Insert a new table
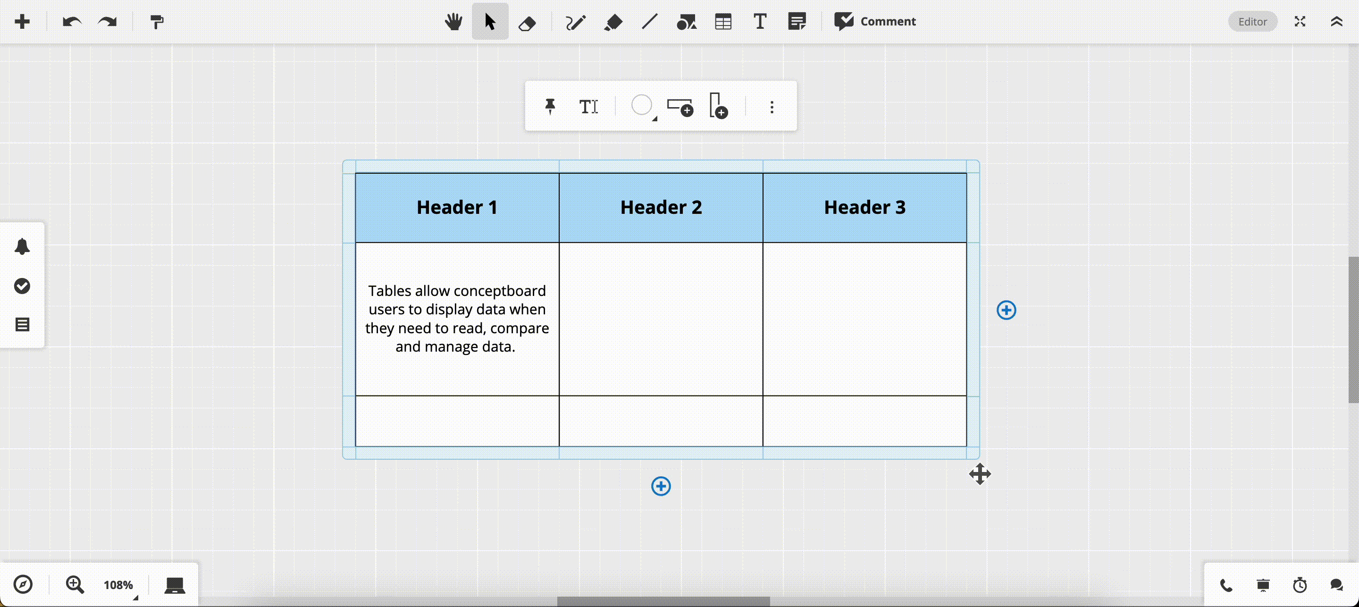The image size is (1359, 607). pyautogui.click(x=723, y=22)
